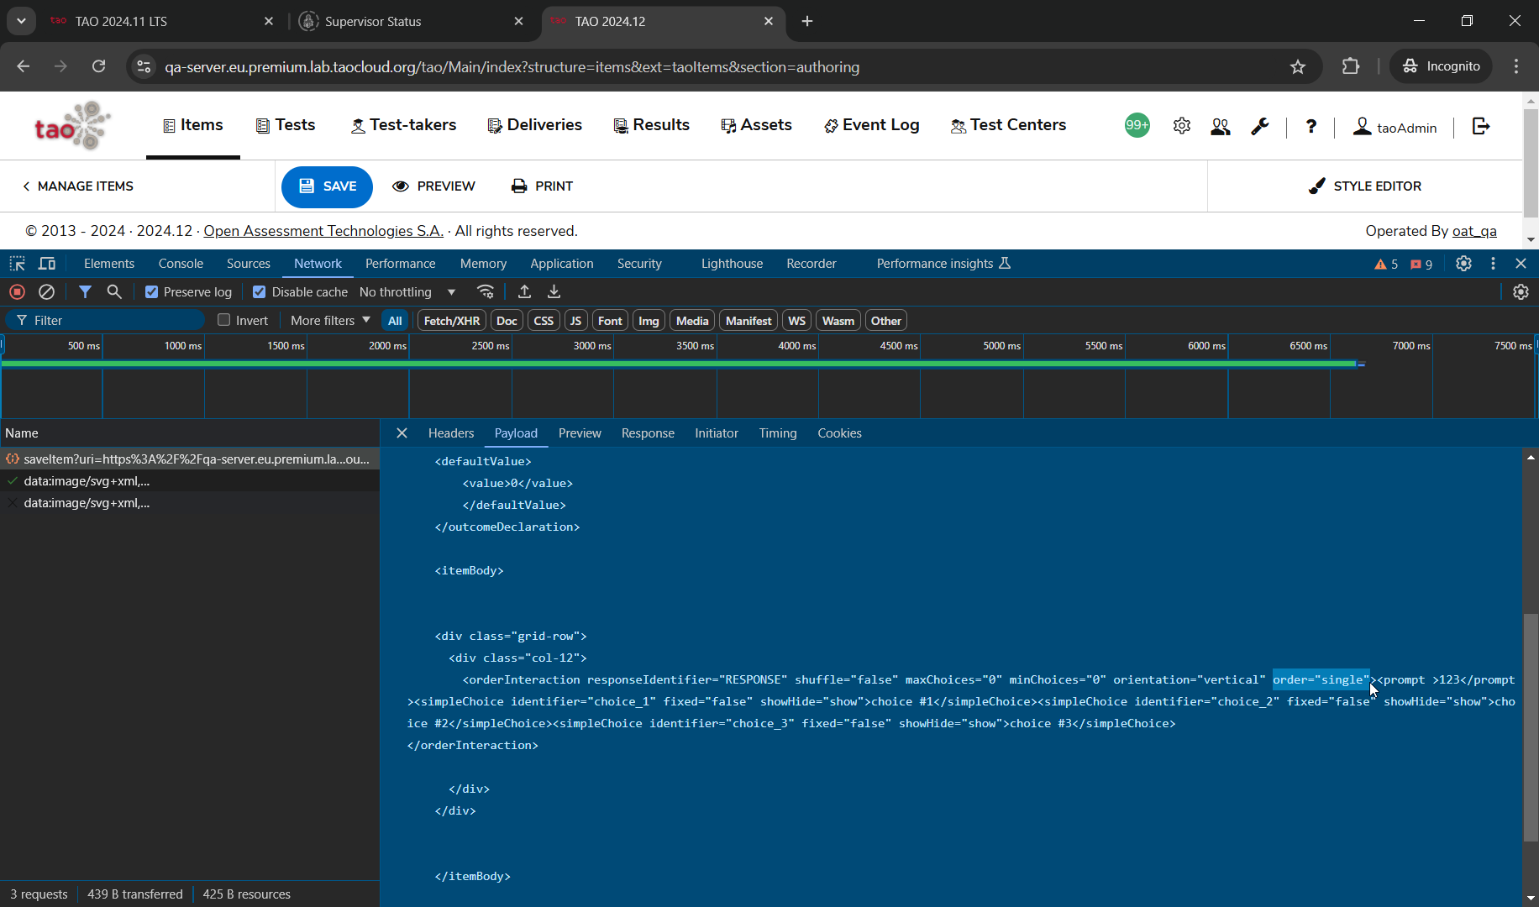Filter requests by CSS type
Image resolution: width=1539 pixels, height=907 pixels.
click(544, 321)
